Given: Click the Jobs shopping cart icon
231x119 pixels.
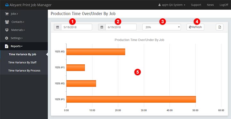Looking at the screenshot, I should tap(7, 14).
